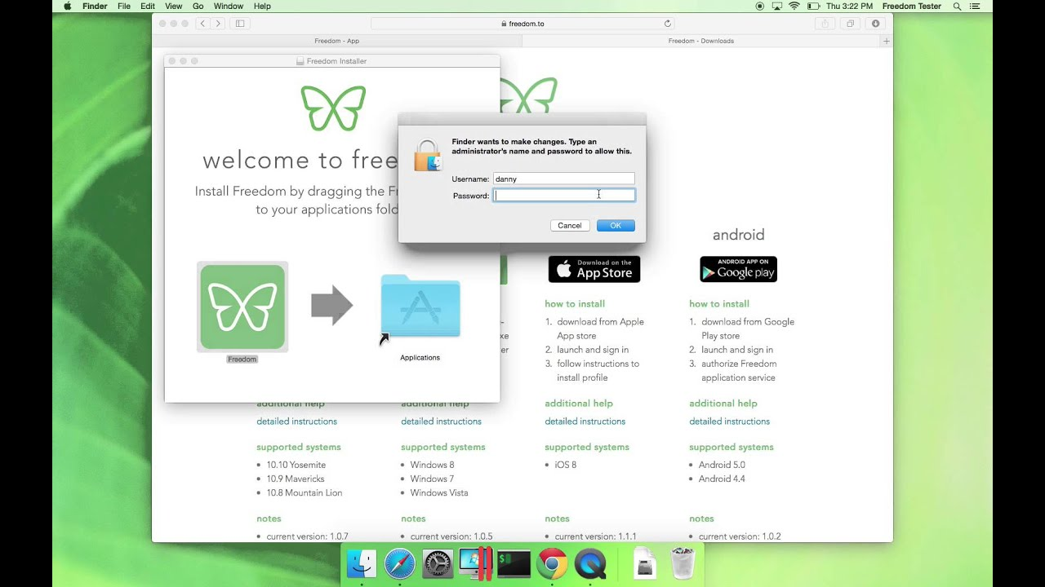Go forward in Safari
Screen dimensions: 1045x587
pyautogui.click(x=218, y=24)
